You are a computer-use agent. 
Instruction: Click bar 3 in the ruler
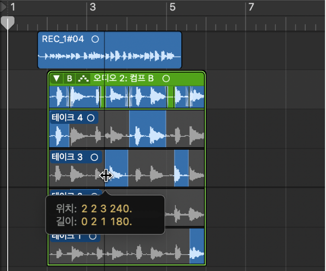coord(93,7)
